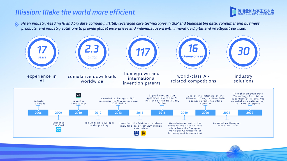
Task: Click the 30 industry solutions circle
Action: click(243, 52)
